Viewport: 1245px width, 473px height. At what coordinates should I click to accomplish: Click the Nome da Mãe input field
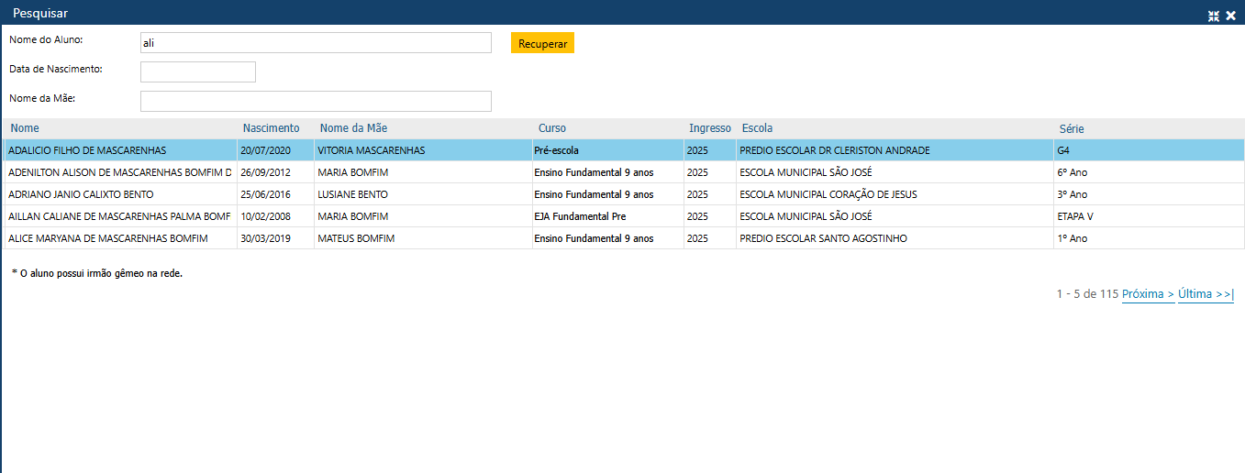316,101
